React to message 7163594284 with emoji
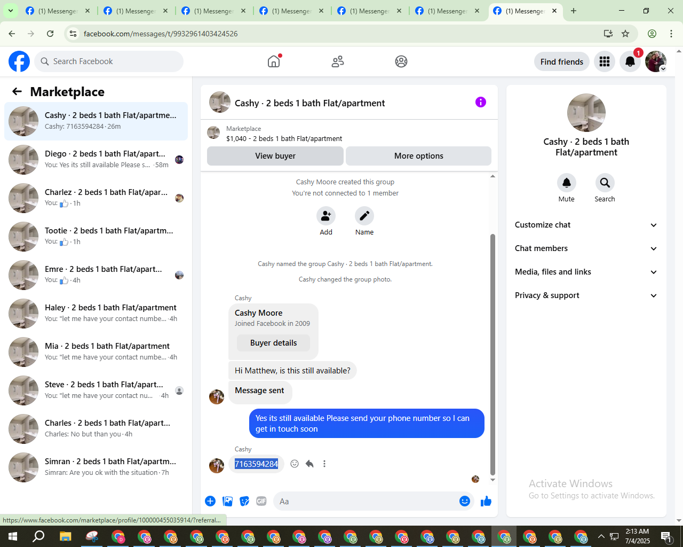 295,464
